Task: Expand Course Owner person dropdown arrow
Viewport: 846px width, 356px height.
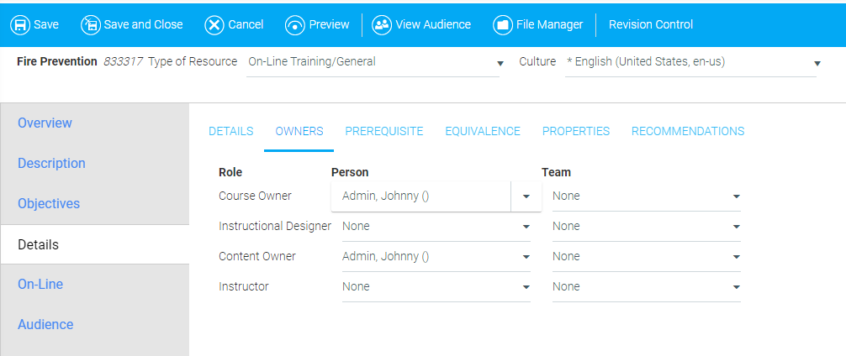Action: 526,196
